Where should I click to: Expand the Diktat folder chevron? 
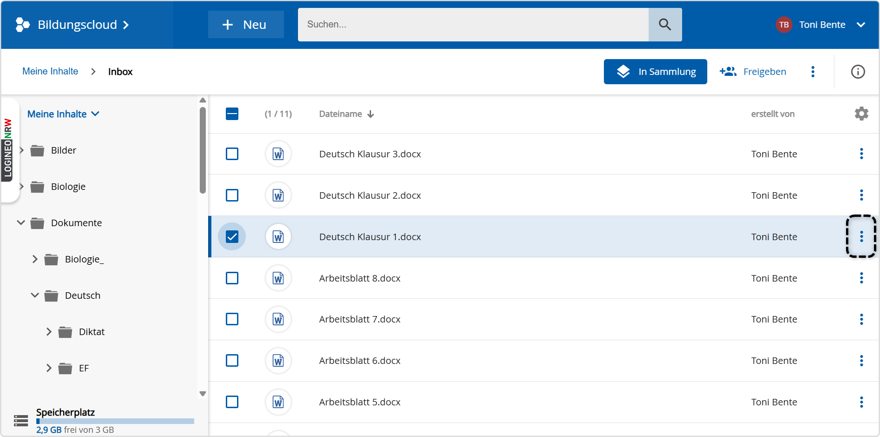coord(49,332)
